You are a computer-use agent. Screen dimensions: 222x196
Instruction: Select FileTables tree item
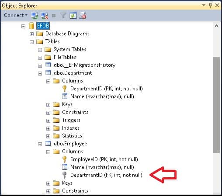pos(65,57)
